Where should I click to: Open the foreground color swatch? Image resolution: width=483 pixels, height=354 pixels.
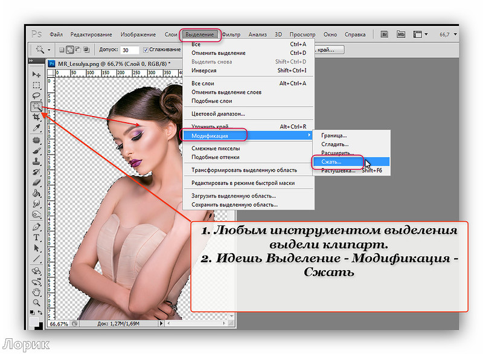point(34,321)
